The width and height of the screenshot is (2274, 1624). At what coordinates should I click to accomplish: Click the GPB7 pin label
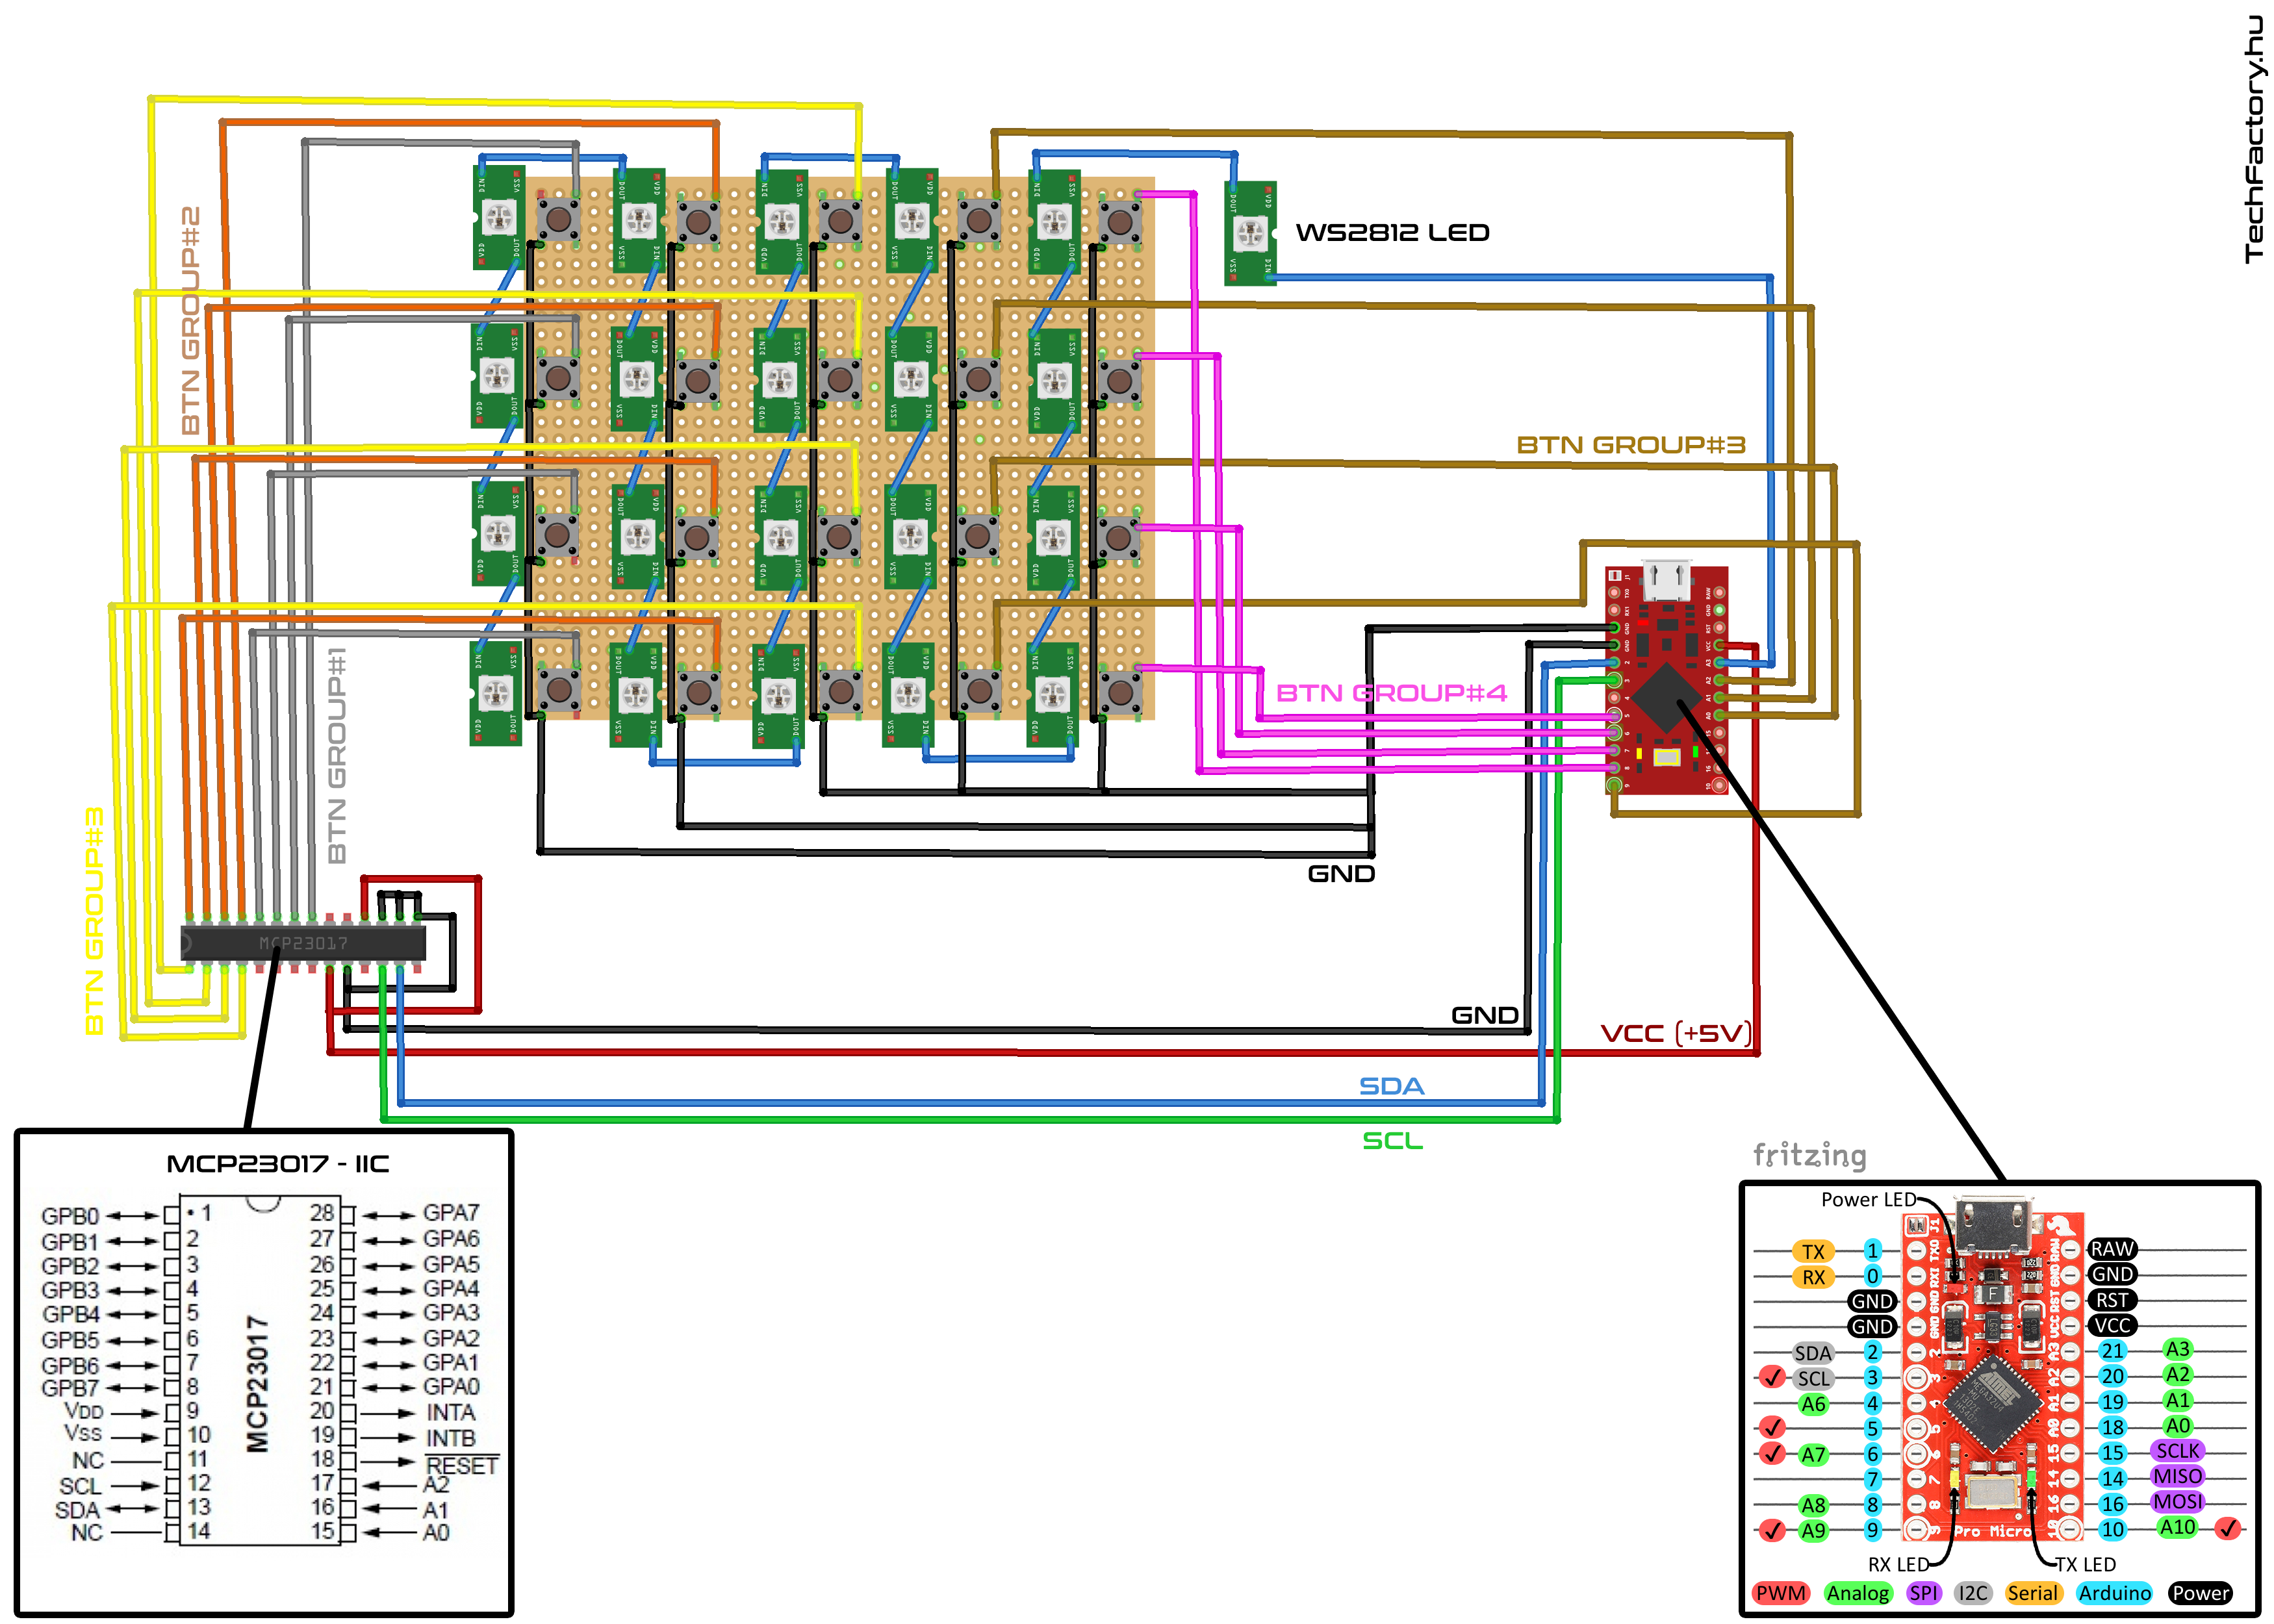(x=70, y=1388)
